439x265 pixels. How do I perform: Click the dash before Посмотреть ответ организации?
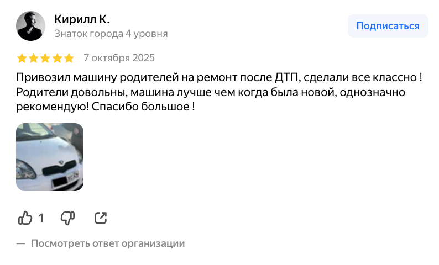click(21, 243)
